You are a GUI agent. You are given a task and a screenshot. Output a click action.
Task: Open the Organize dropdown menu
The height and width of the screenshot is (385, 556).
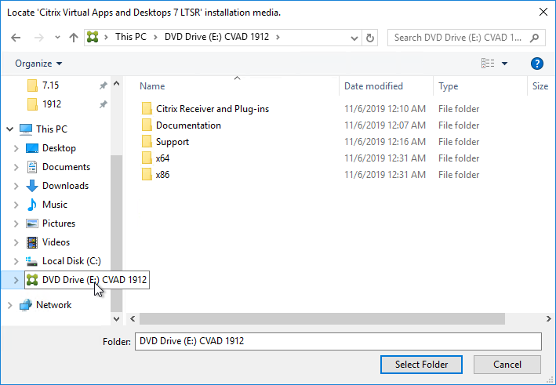point(38,64)
